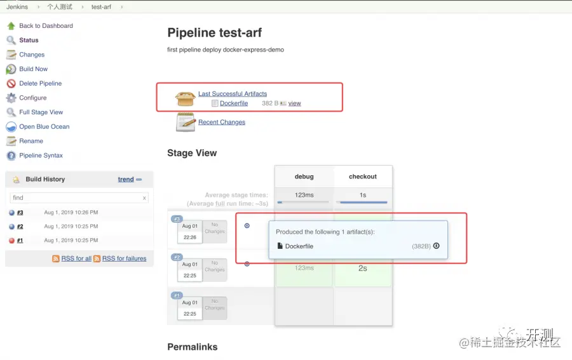This screenshot has height=360, width=572.
Task: Click debug average time progress bar
Action: [x=303, y=203]
